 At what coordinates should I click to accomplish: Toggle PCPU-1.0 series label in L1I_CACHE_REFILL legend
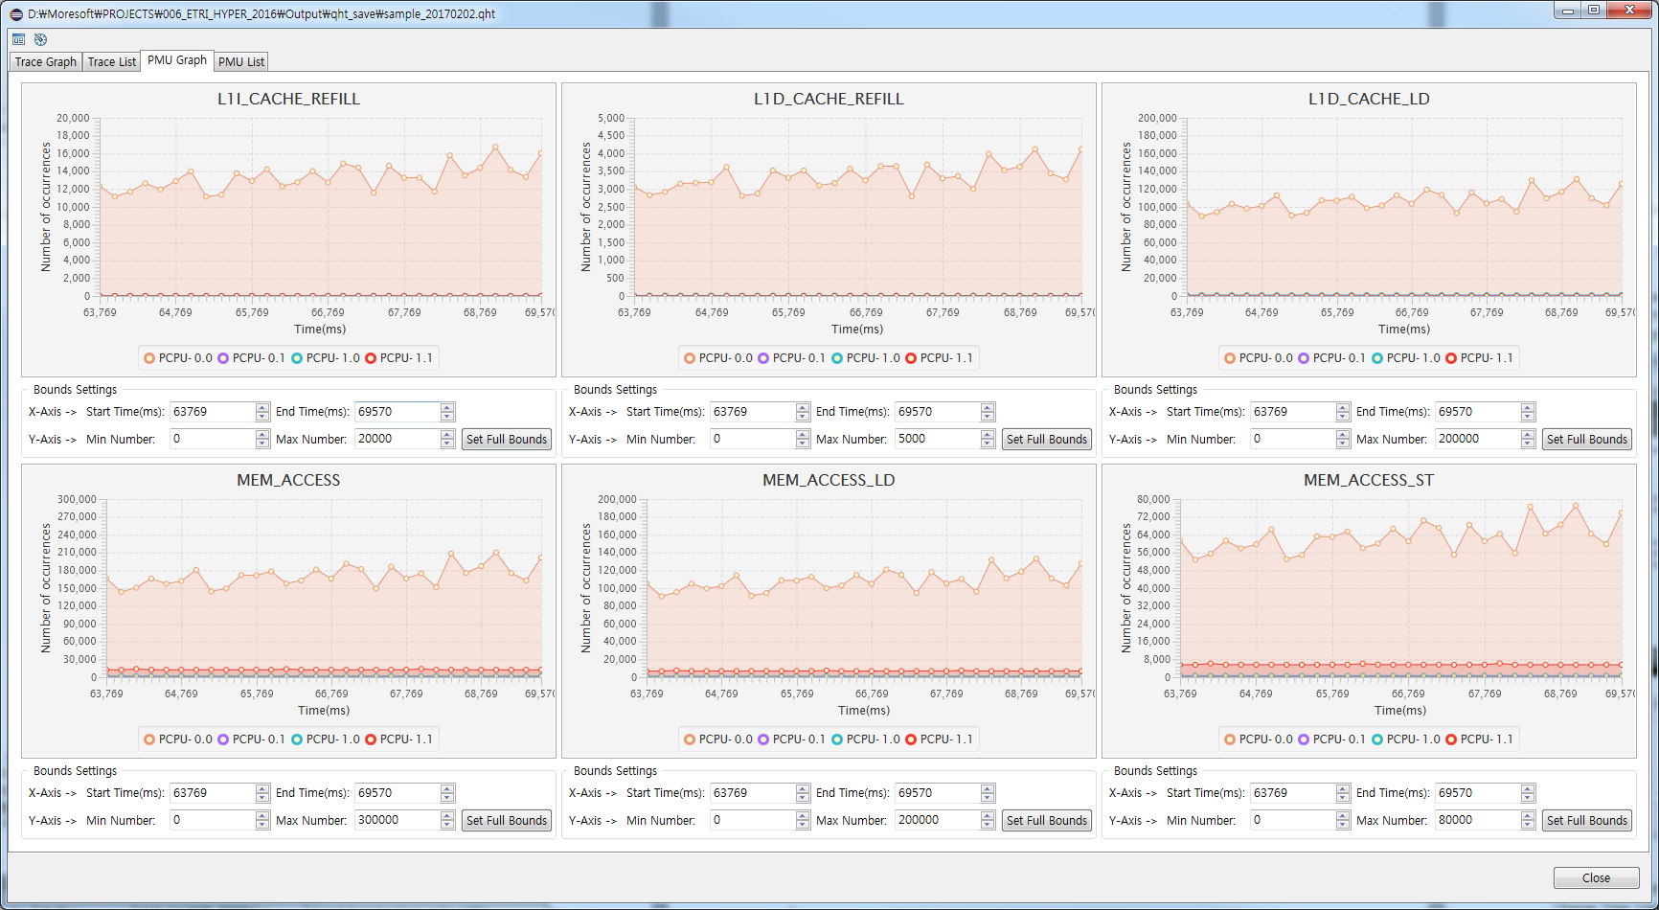tap(332, 358)
